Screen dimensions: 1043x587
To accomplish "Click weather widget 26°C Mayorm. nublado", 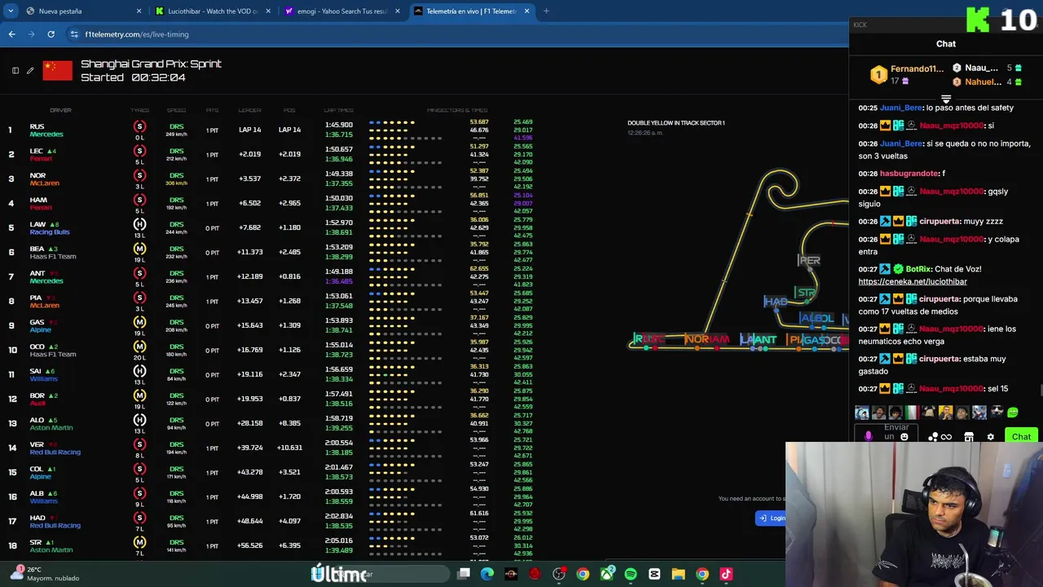I will [x=45, y=574].
